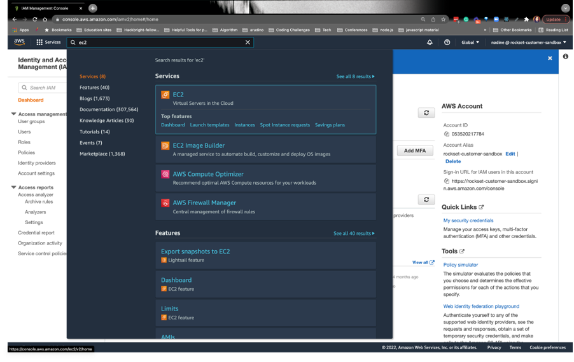This screenshot has height=362, width=574.
Task: Open the notifications bell
Action: click(x=430, y=43)
